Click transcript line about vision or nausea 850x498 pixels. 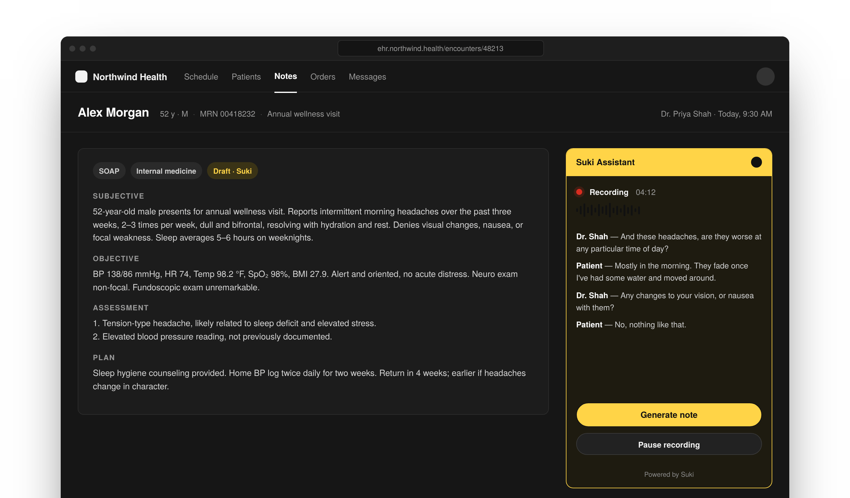(x=665, y=301)
